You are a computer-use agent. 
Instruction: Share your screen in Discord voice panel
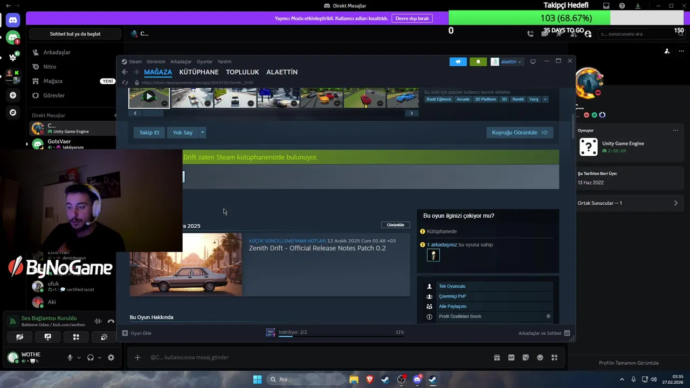[x=47, y=337]
